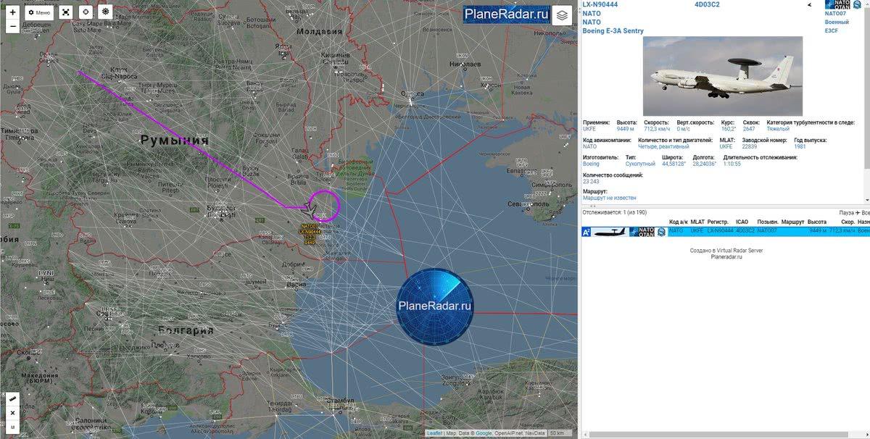
Task: Click Boeing E-3A Sentry model name
Action: pos(613,31)
